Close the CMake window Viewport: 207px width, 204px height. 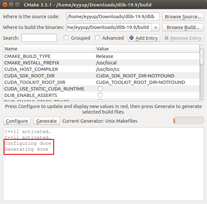[x=5, y=5]
